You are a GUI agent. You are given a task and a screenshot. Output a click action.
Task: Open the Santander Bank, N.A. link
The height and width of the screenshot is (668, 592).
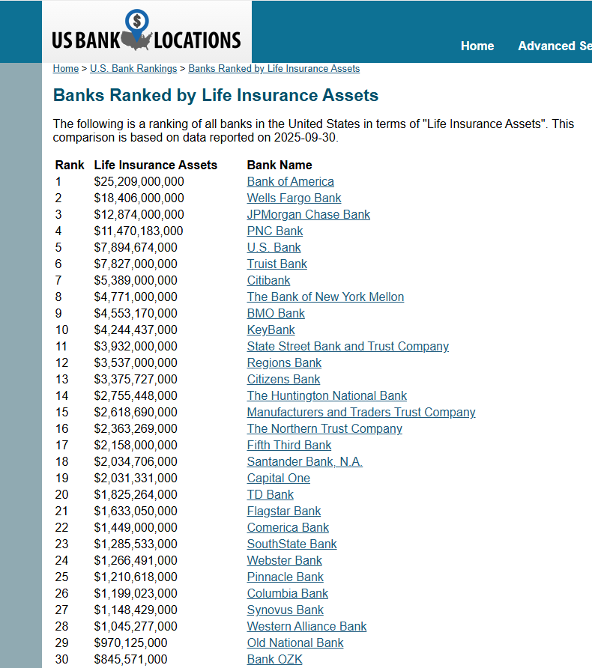pyautogui.click(x=305, y=461)
